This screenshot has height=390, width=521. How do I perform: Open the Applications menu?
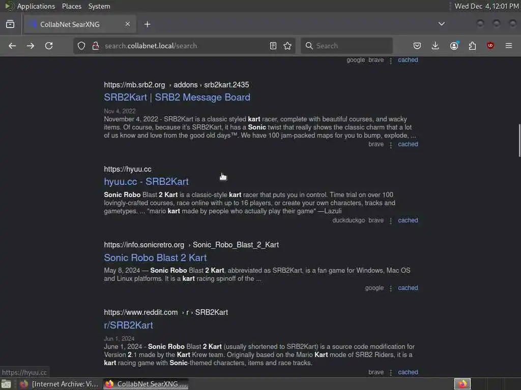36,6
